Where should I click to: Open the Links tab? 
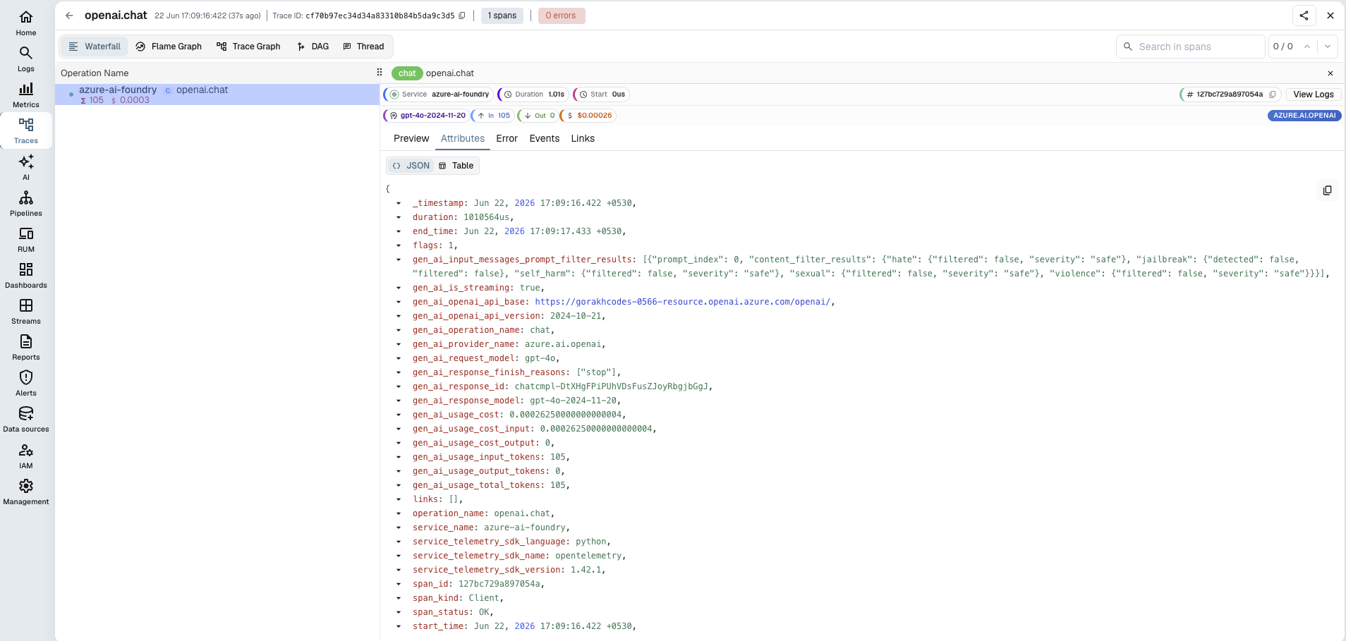point(583,139)
